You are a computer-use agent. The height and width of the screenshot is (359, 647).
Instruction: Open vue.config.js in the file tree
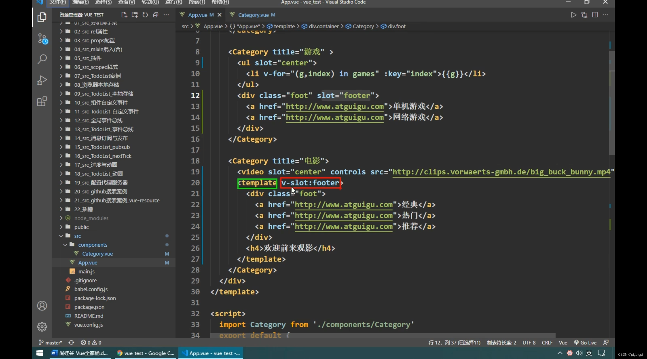[114, 325]
